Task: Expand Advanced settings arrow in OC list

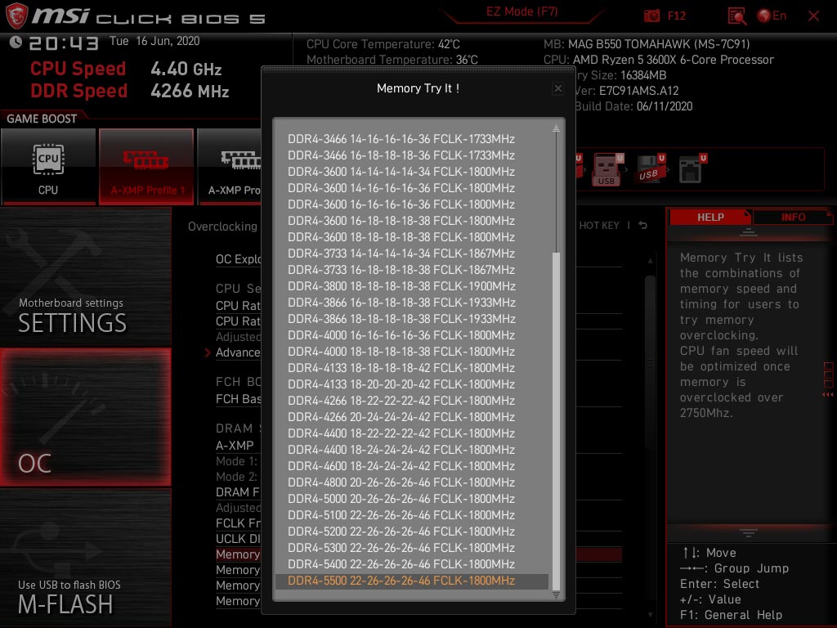Action: click(x=208, y=352)
